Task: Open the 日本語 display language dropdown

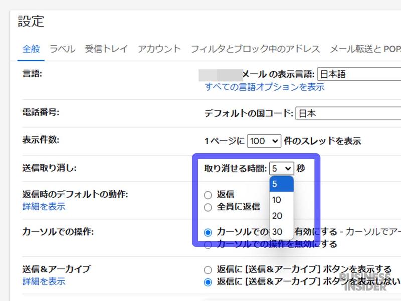Action: (x=359, y=74)
